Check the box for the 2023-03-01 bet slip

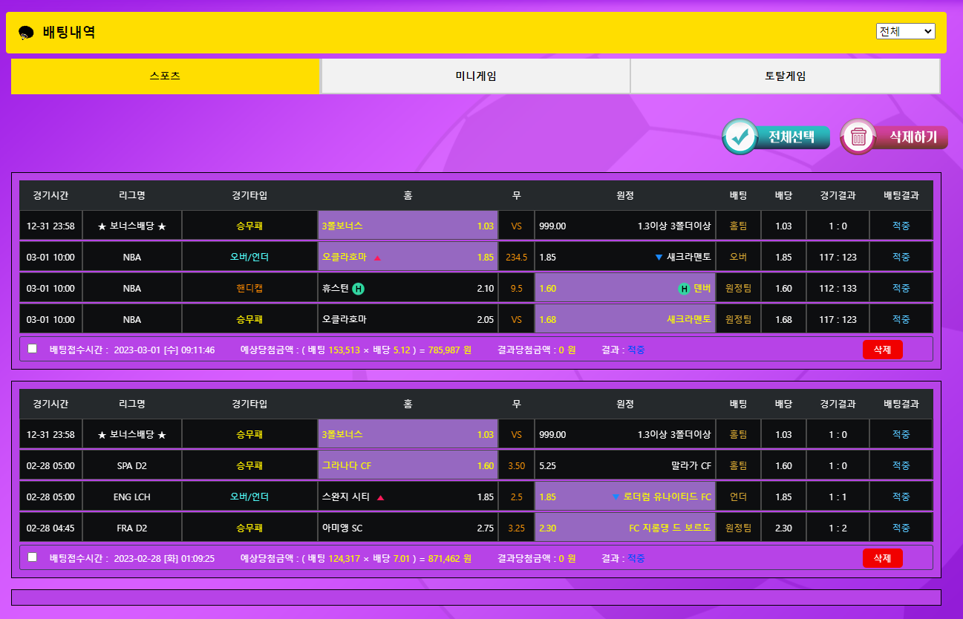[32, 348]
